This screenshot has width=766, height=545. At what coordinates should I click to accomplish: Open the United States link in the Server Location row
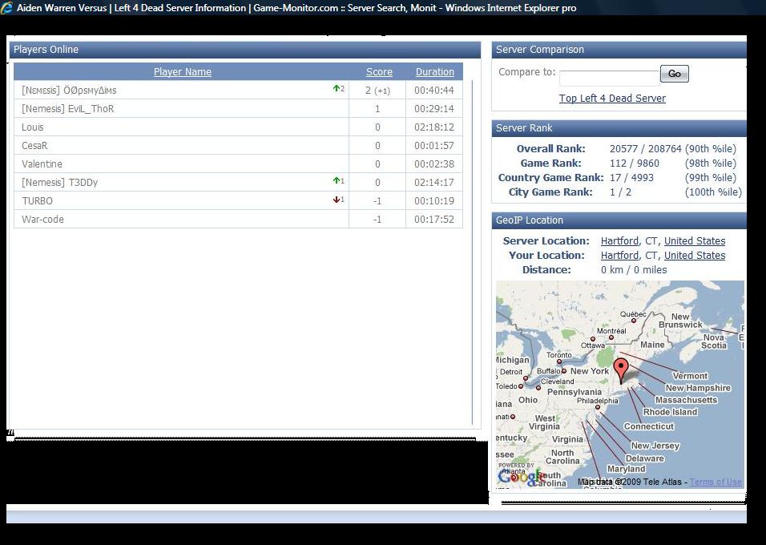pos(695,241)
